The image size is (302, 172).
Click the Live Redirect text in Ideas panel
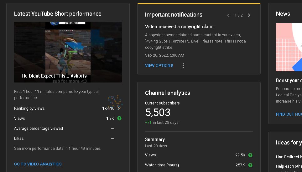289,157
